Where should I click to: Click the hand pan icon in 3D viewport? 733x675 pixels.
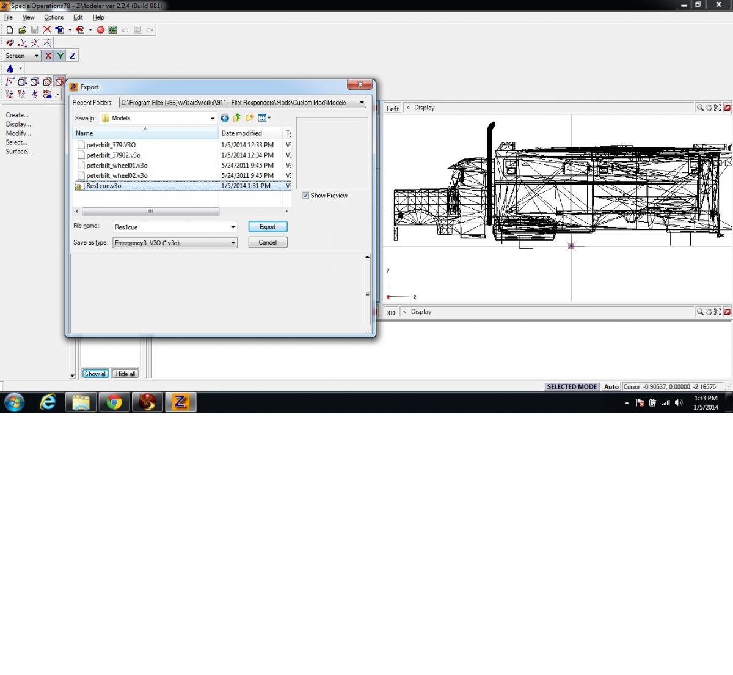709,312
